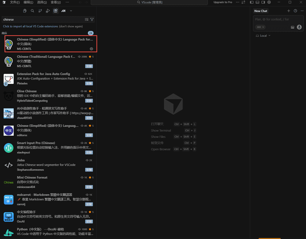Open the Local environment dropdown
This screenshot has height=239, width=306.
pyautogui.click(x=263, y=36)
